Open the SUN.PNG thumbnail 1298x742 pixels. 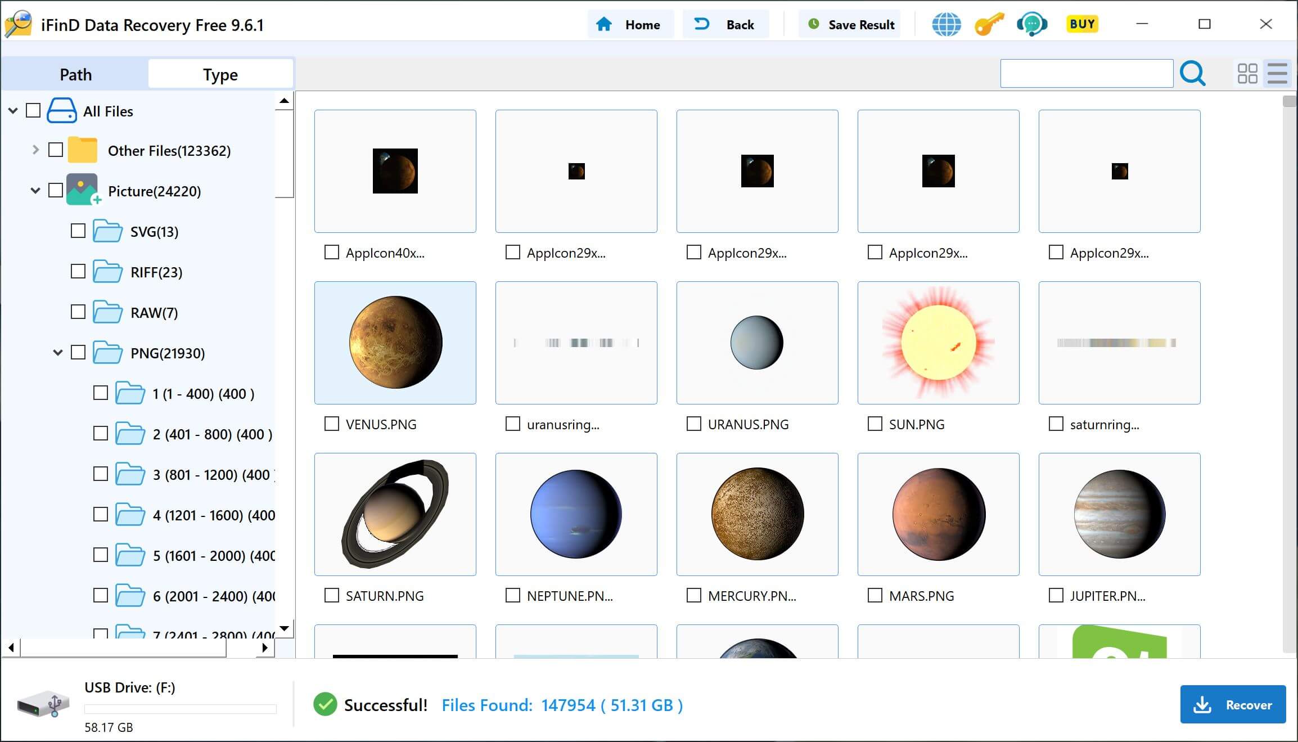click(x=938, y=343)
